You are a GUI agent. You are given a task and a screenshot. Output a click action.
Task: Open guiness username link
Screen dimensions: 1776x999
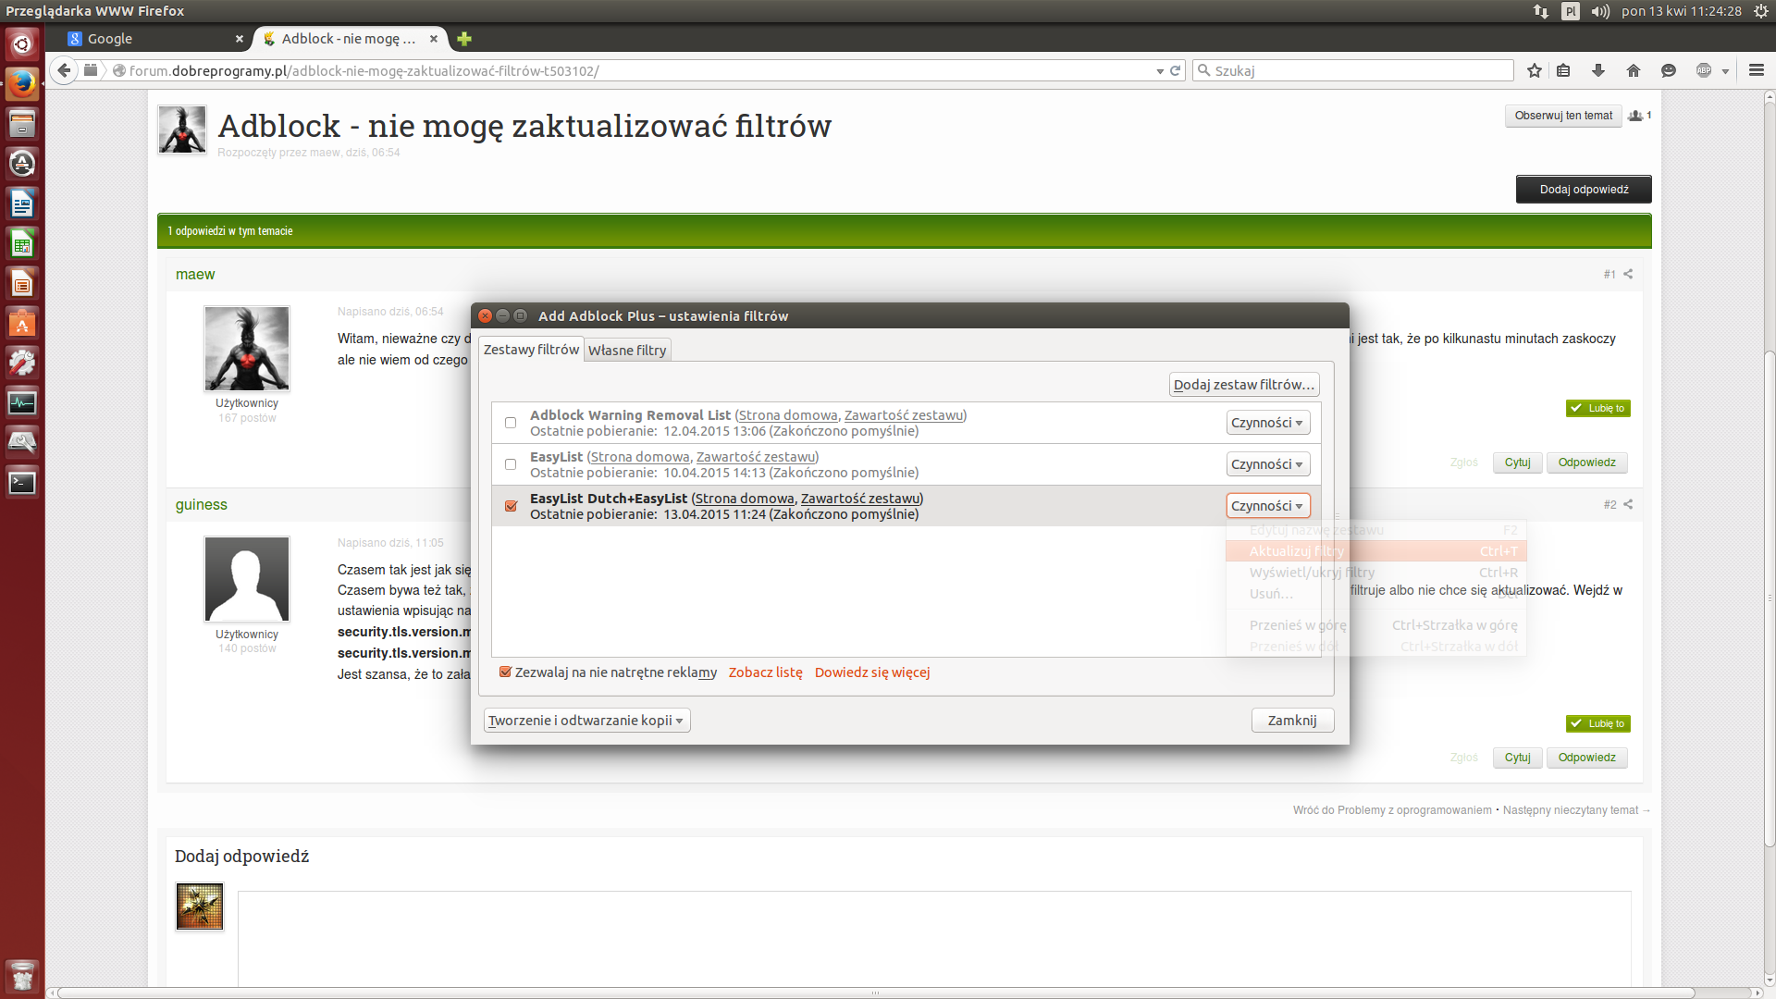[x=201, y=505]
